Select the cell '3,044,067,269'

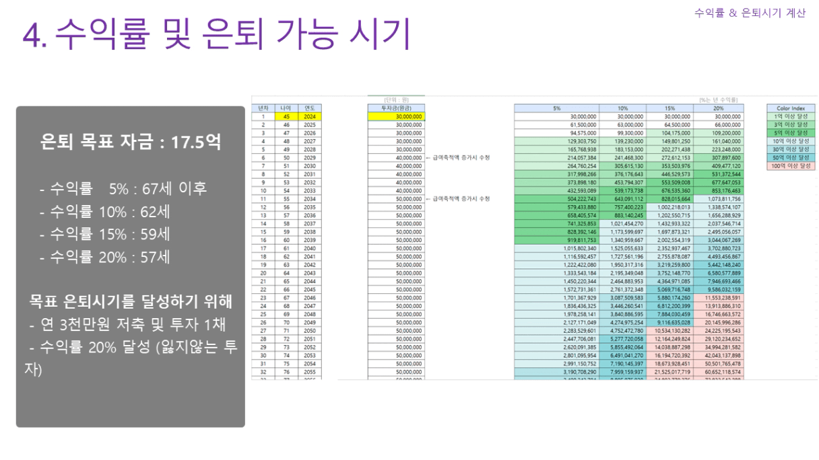point(718,239)
